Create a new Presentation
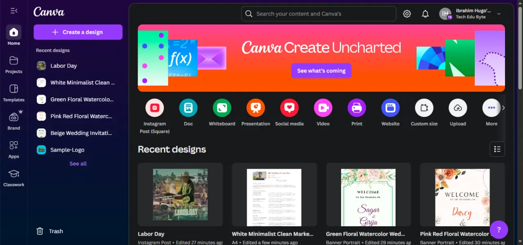 [x=256, y=113]
